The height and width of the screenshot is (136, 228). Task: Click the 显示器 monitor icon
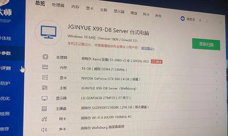[44, 98]
